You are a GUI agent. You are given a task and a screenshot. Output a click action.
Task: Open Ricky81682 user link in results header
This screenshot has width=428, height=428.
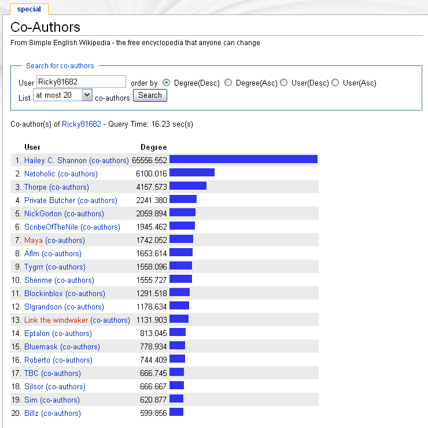(82, 124)
